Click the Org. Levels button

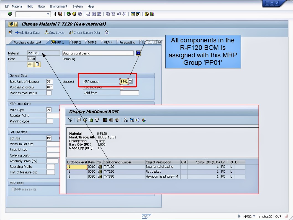[54, 32]
